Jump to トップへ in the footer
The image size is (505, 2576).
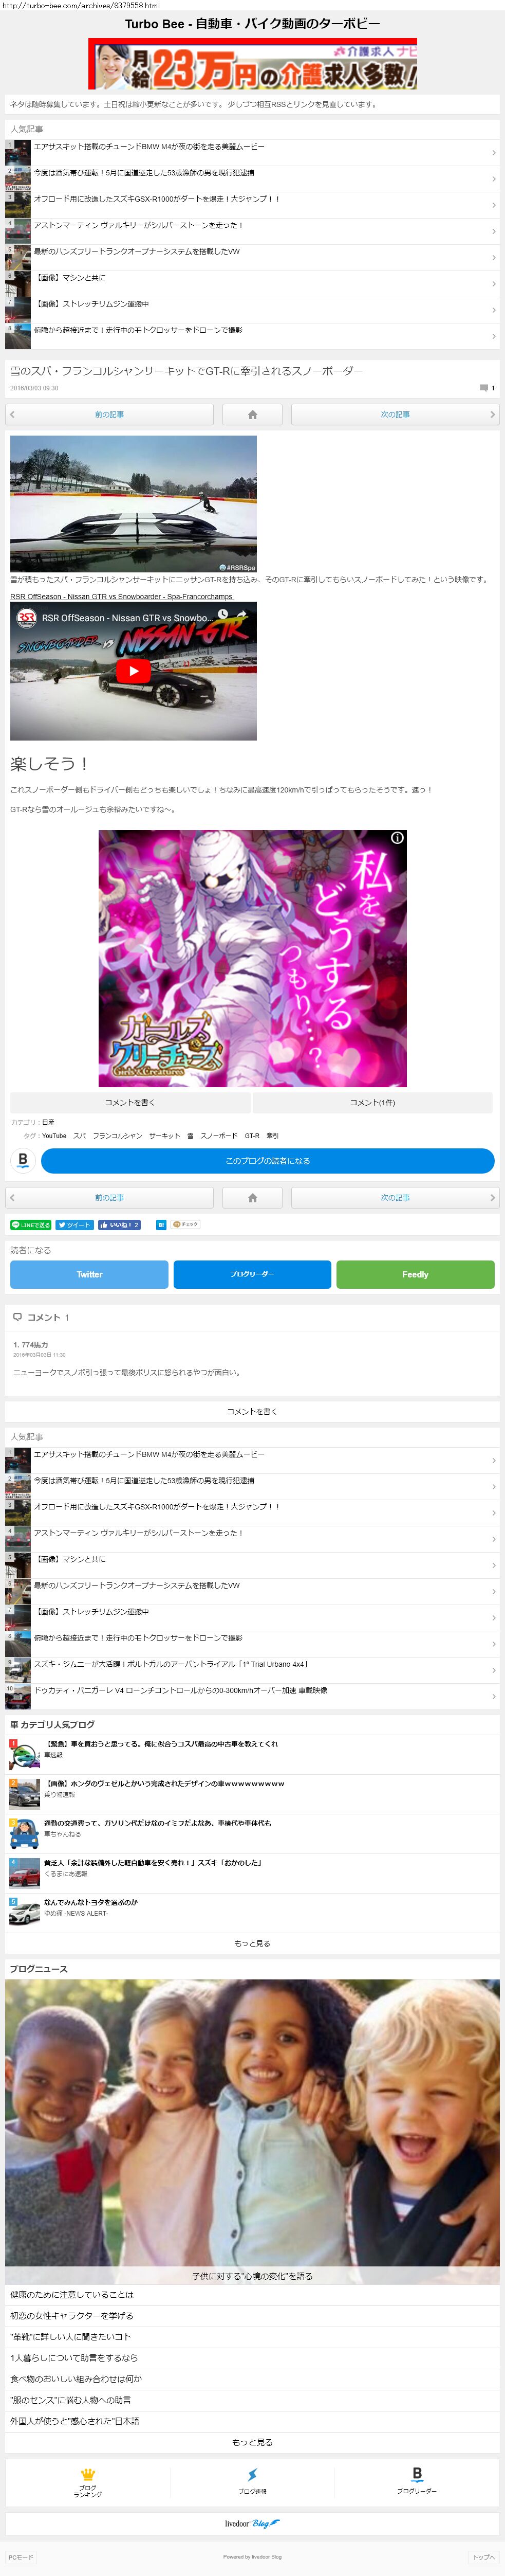[484, 2556]
